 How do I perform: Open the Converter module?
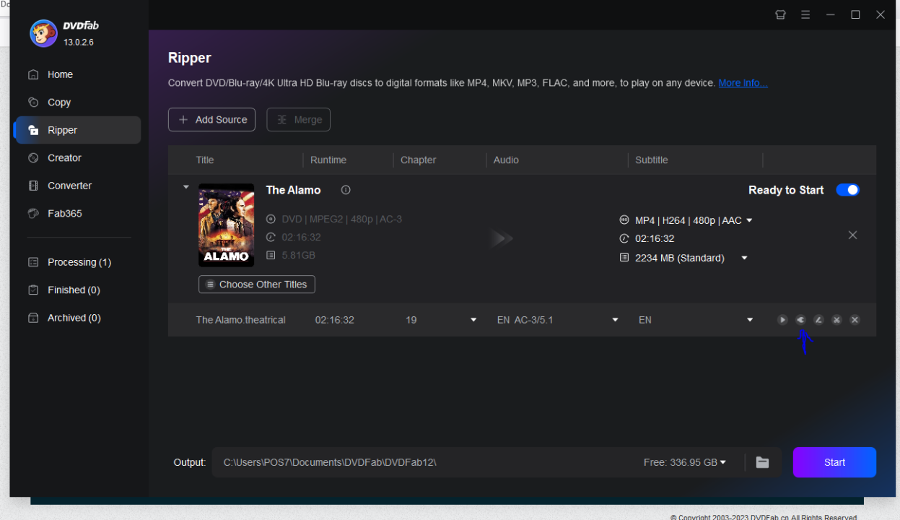pos(77,186)
